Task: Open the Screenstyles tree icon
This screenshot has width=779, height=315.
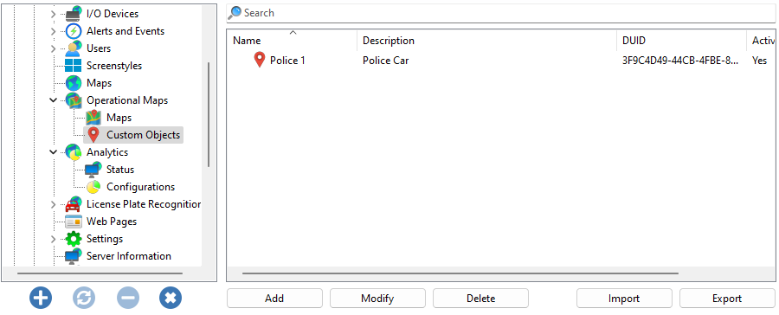Action: tap(73, 66)
